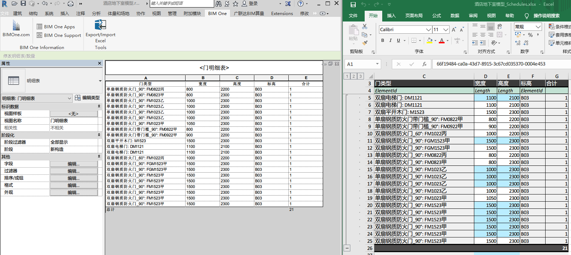Save the Excel workbook with the floppy icon

[x=353, y=5]
